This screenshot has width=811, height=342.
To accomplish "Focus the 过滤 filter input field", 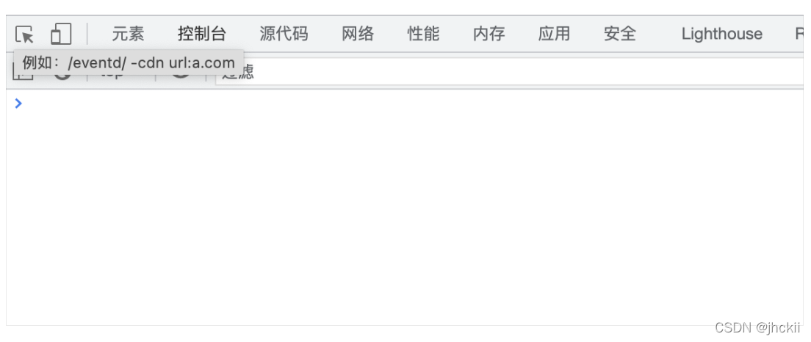I will point(510,72).
